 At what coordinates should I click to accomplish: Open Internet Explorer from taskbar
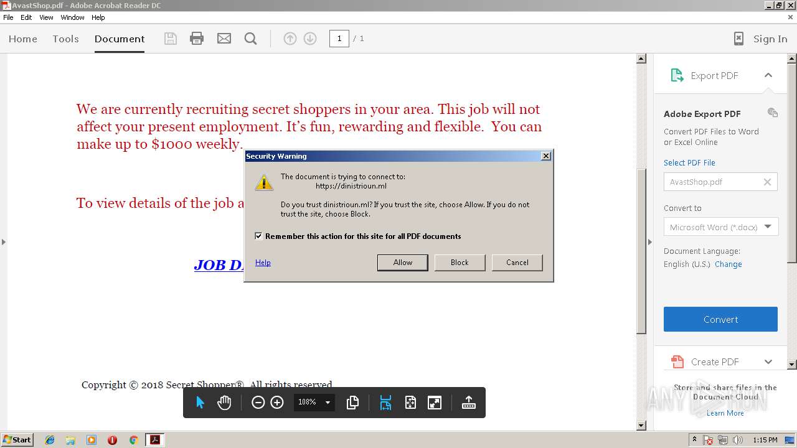point(50,440)
